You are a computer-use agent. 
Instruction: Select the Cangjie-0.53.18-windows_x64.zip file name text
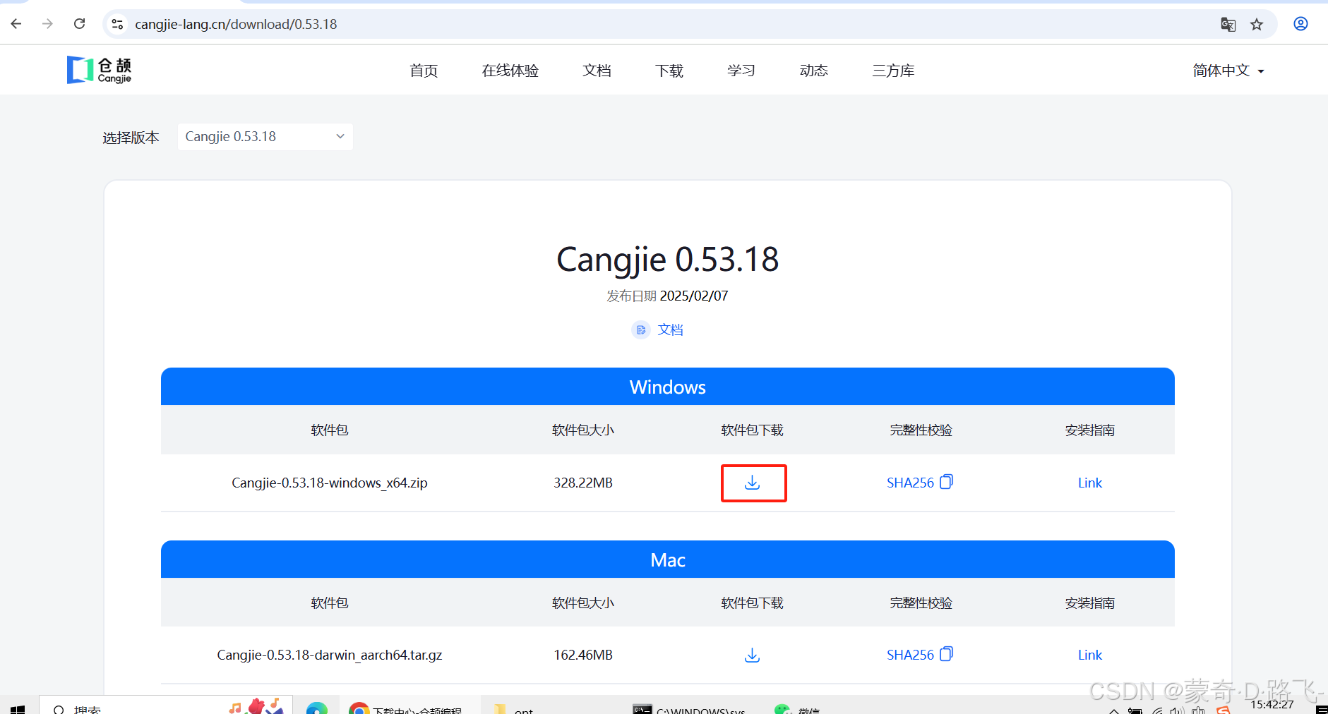point(330,483)
